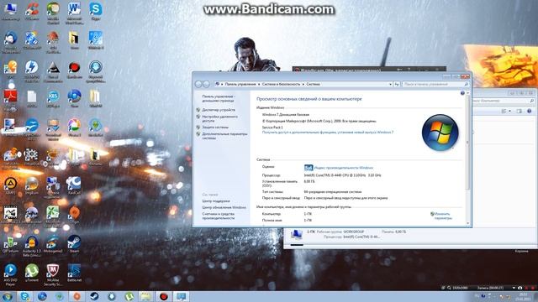Screen dimensions: 538x302
Task: Open the Help question-mark icon in System window
Action: [462, 93]
